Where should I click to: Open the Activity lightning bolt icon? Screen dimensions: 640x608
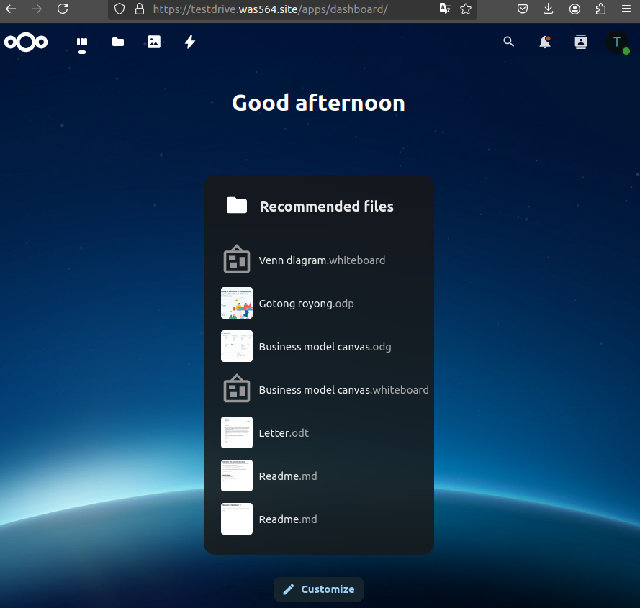pos(190,42)
